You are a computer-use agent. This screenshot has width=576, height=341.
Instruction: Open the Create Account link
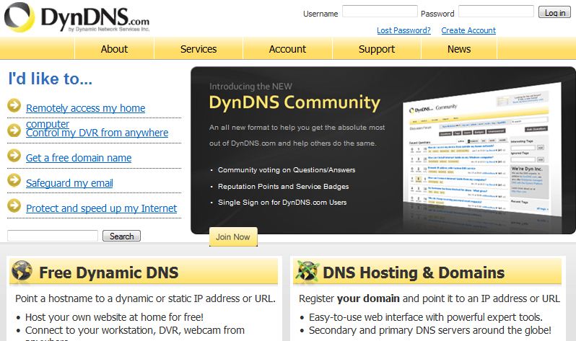[468, 30]
